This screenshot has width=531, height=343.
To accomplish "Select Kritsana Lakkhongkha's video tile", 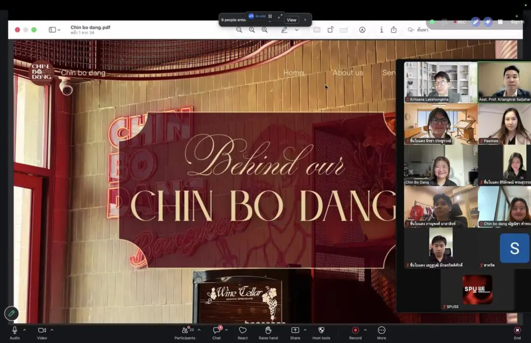I will 441,82.
